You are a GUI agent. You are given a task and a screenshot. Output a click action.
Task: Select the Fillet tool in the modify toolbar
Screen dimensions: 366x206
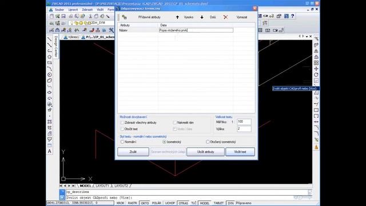coord(316,133)
